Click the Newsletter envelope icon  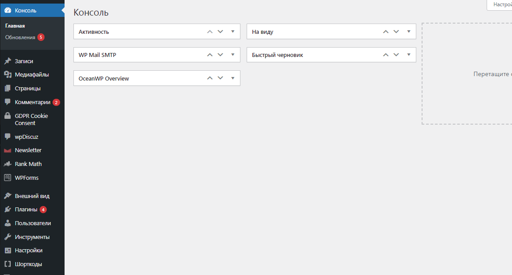pos(8,150)
